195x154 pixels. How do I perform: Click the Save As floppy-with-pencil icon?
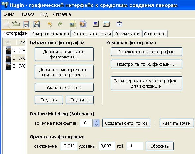point(36,24)
